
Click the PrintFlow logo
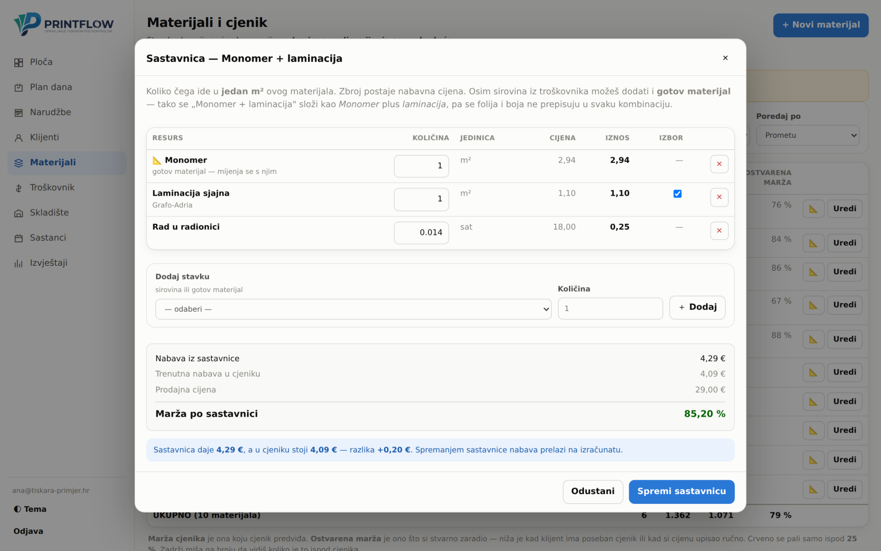point(64,24)
